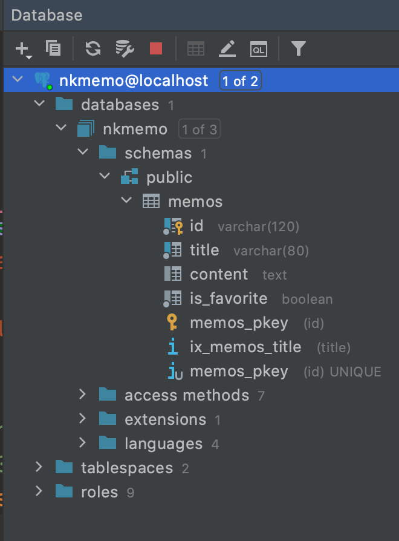Click the Filter funnel icon
399x541 pixels.
click(299, 48)
